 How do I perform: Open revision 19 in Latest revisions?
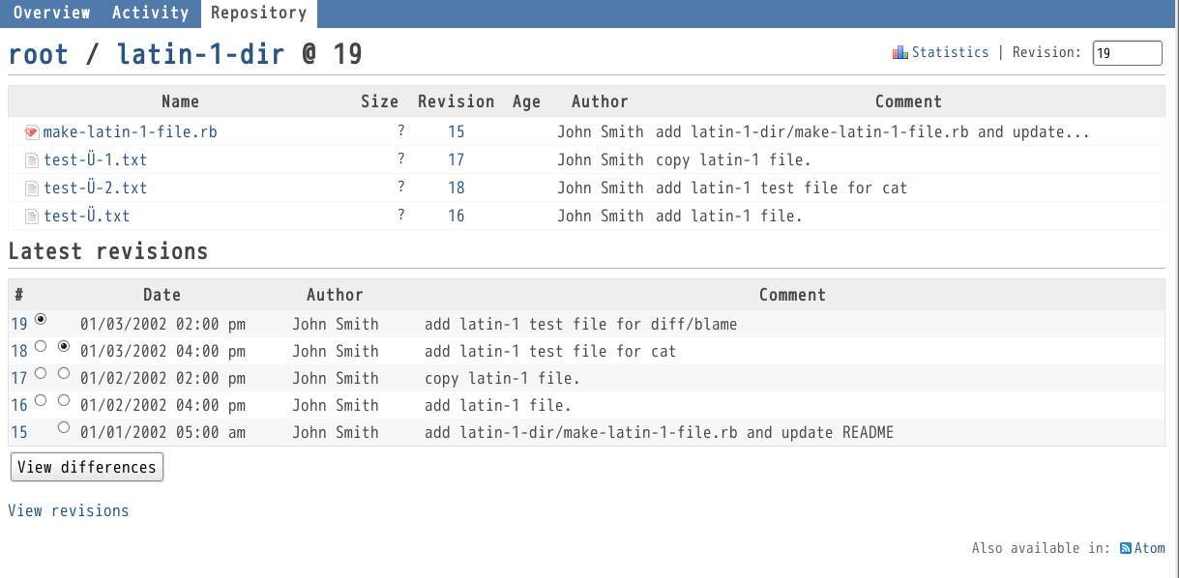click(x=19, y=324)
